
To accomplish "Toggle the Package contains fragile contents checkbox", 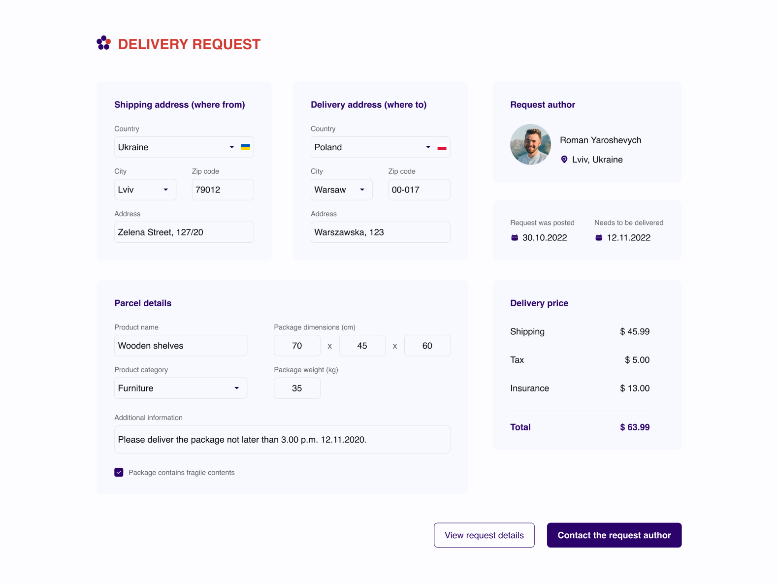I will (119, 472).
